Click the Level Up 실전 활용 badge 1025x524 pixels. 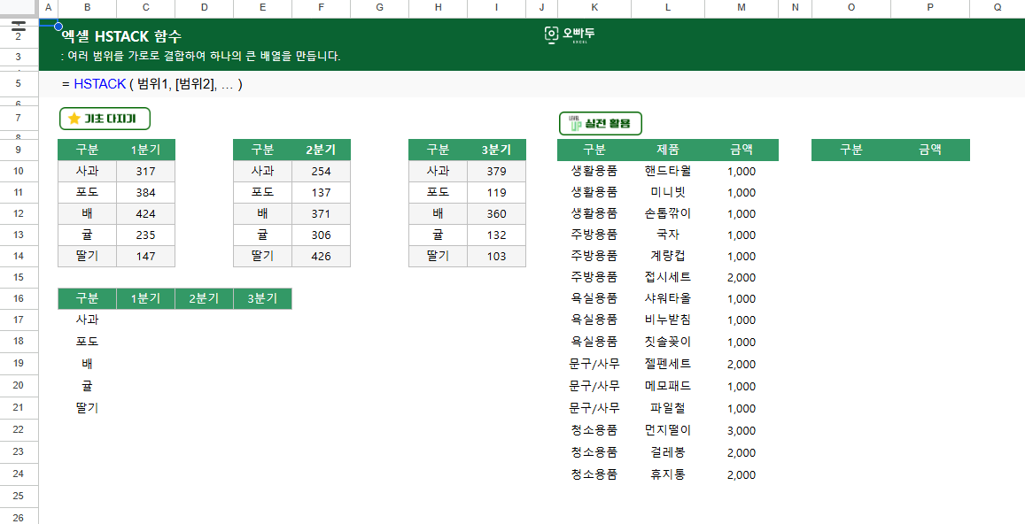pos(600,123)
